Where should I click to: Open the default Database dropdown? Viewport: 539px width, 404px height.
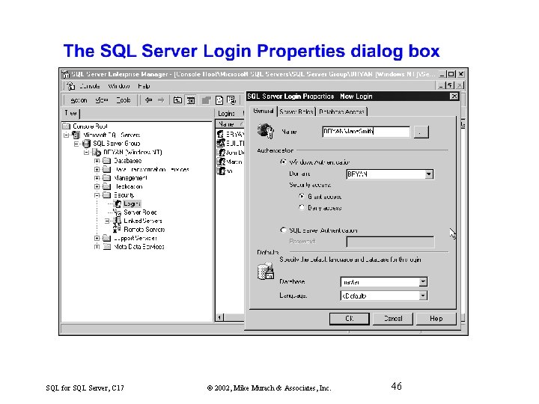pos(423,282)
